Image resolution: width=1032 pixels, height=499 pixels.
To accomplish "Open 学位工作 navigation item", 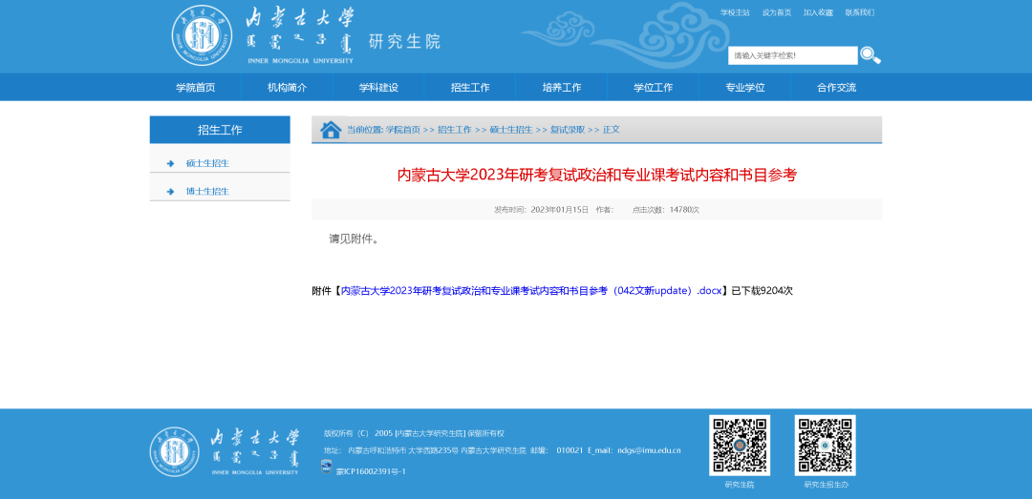I will coord(653,88).
